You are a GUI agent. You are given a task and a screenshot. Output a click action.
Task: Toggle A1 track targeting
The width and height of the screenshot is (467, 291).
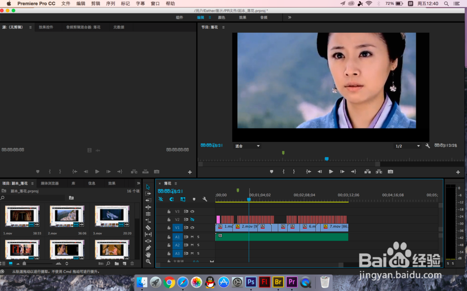(x=177, y=237)
